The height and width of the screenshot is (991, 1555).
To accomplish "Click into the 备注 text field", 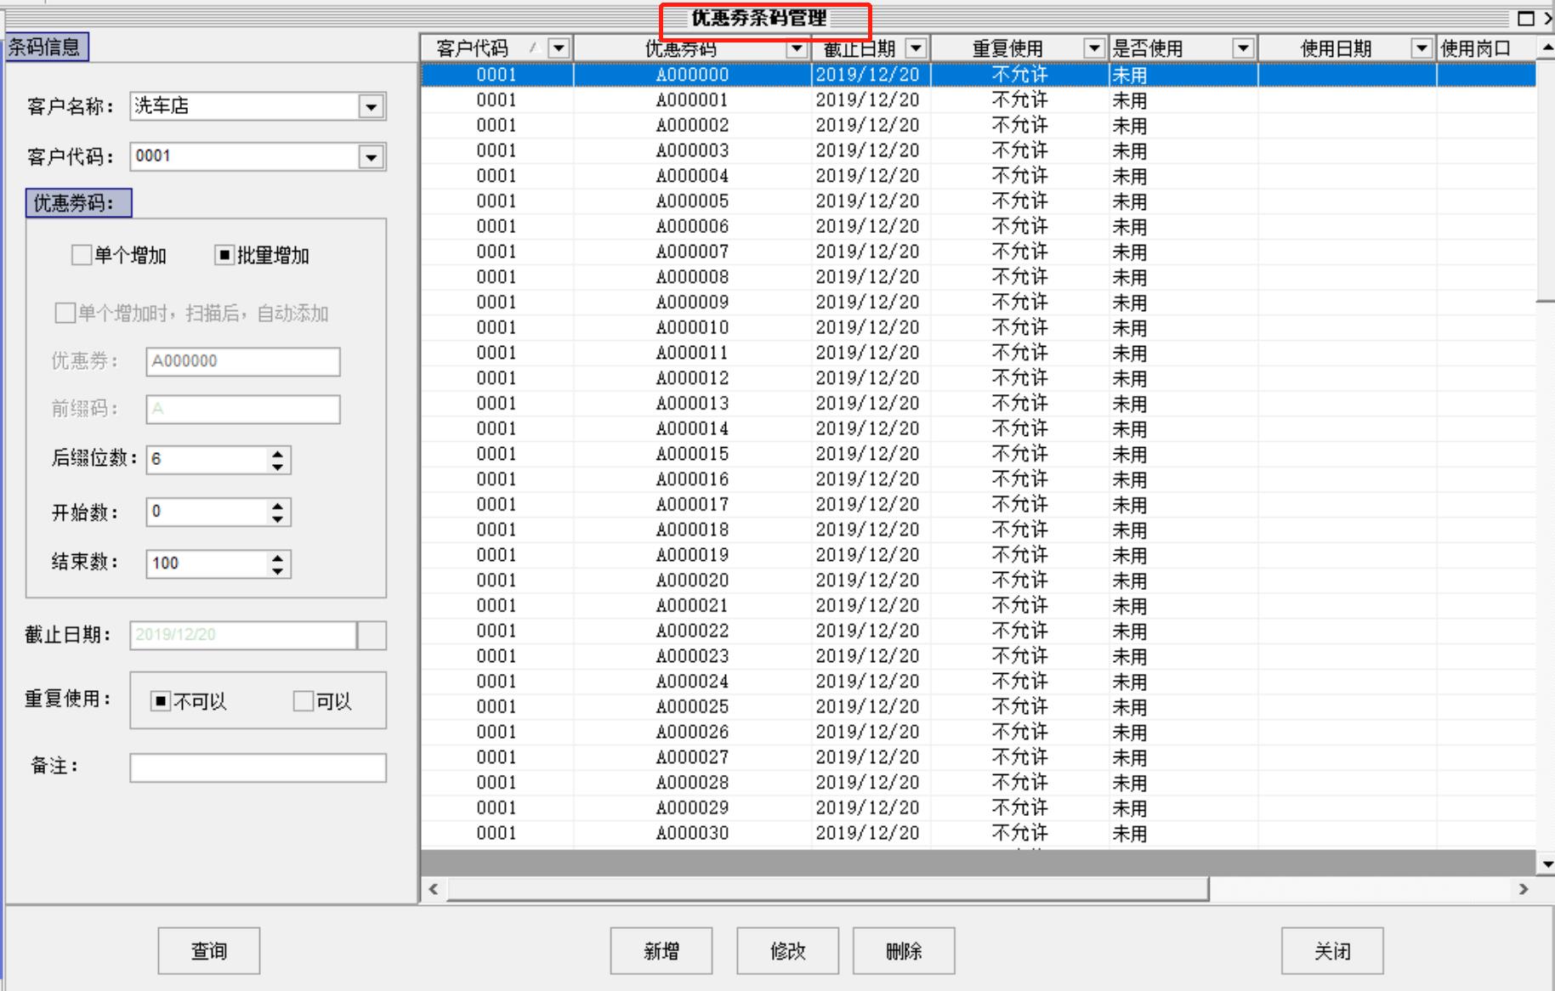I will 258,767.
